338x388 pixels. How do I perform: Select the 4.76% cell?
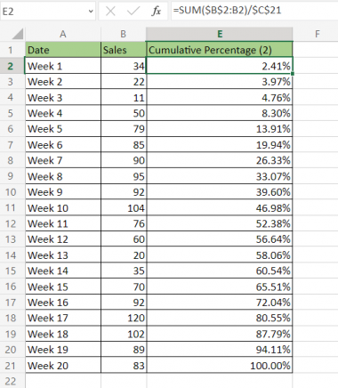pyautogui.click(x=220, y=97)
